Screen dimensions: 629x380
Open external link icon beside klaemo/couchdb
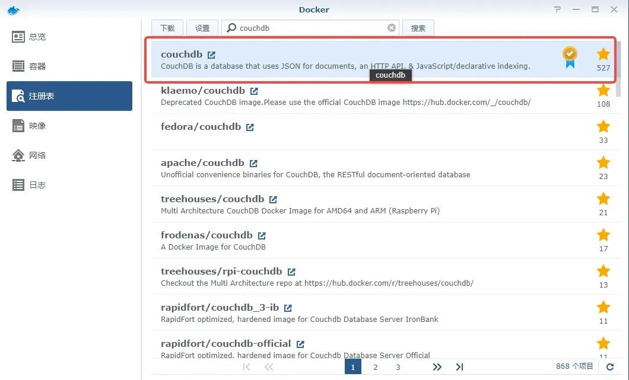pyautogui.click(x=254, y=91)
